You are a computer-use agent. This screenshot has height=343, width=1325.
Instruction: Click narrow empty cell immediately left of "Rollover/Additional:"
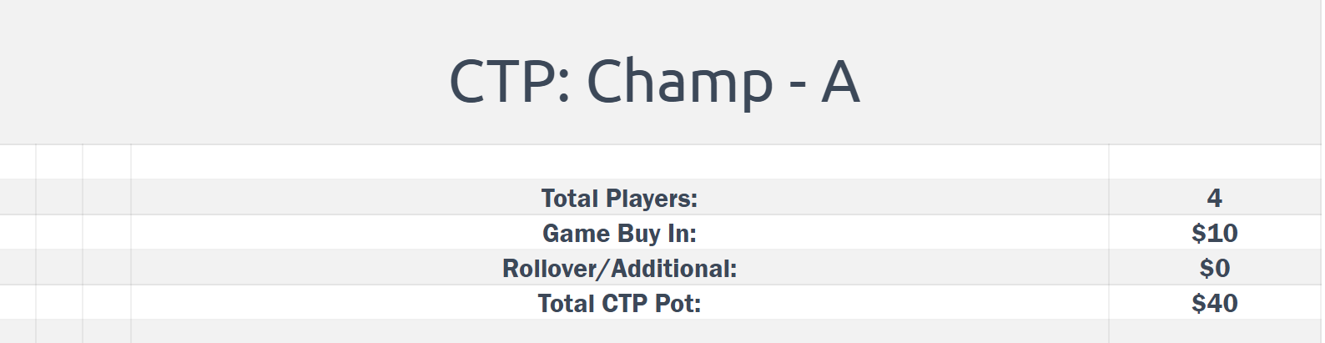point(107,268)
